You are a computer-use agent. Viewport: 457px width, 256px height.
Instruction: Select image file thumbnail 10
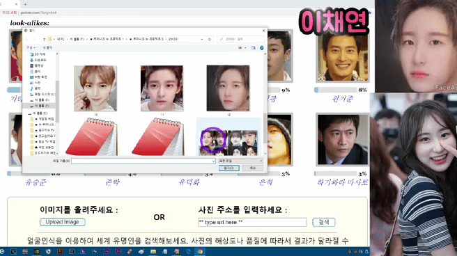tap(95, 88)
